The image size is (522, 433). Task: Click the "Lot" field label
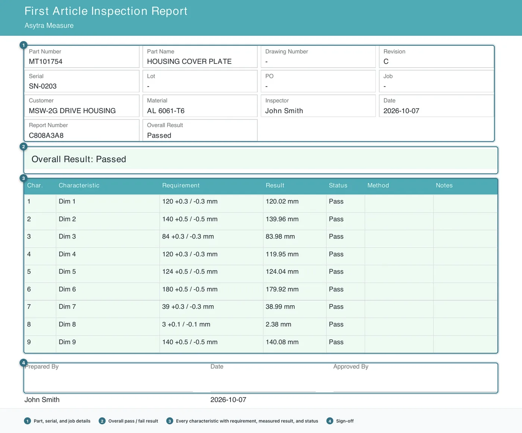click(x=151, y=76)
